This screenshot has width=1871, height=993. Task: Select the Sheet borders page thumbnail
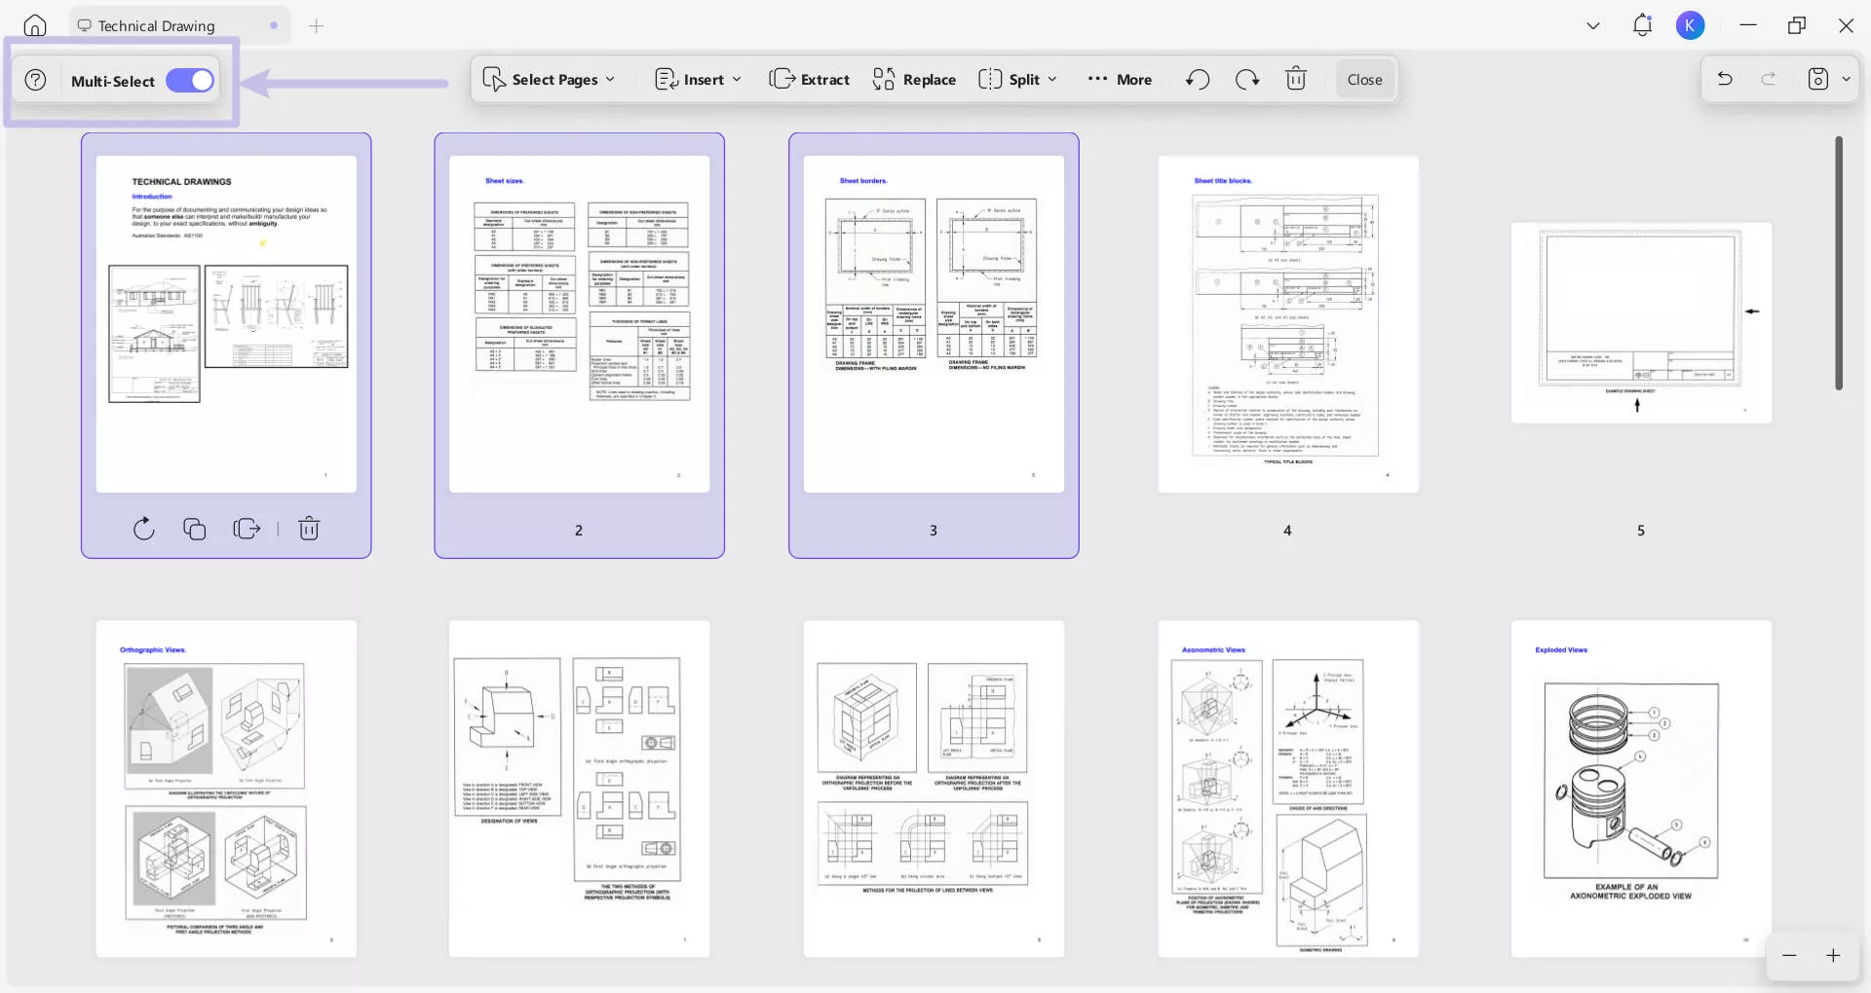(934, 324)
